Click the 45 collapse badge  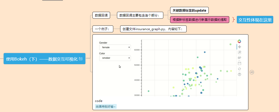(252, 72)
